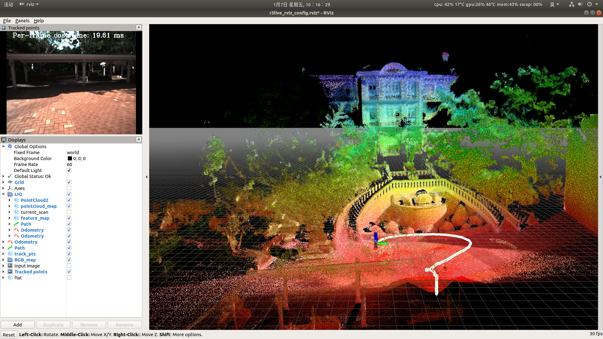Click the Axes display icon
This screenshot has height=339, width=603.
(x=10, y=188)
